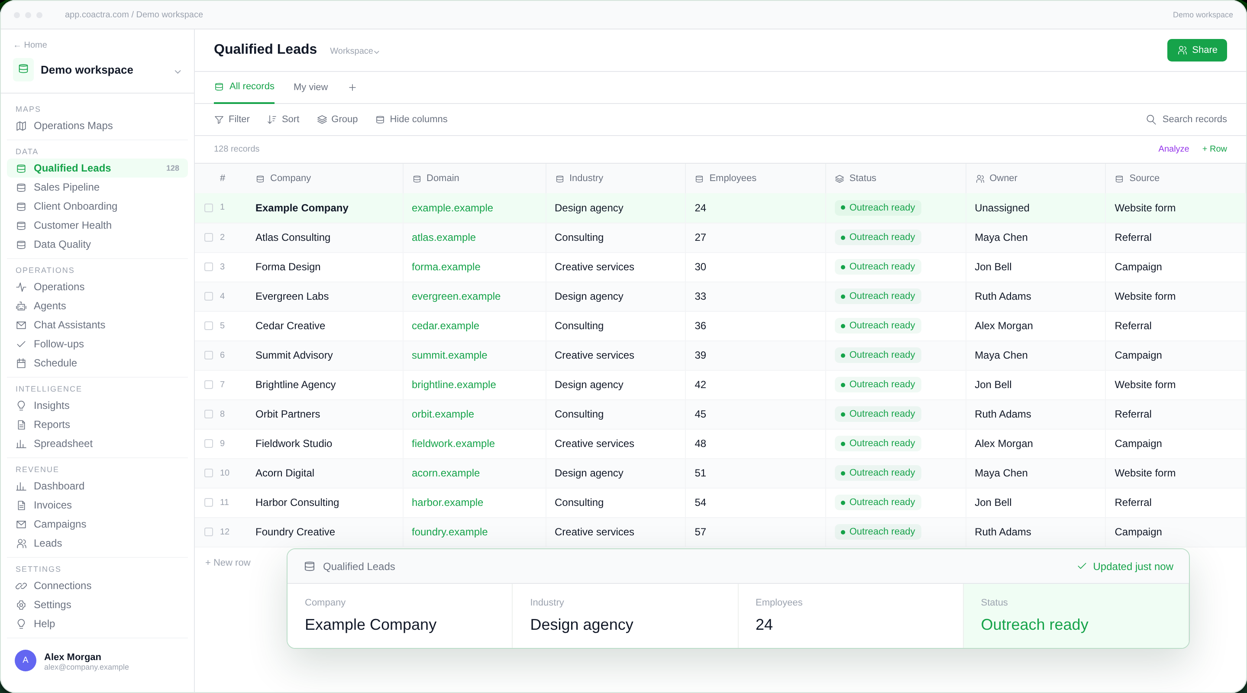Open the atlas.example domain link
Viewport: 1247px width, 693px height.
point(443,237)
